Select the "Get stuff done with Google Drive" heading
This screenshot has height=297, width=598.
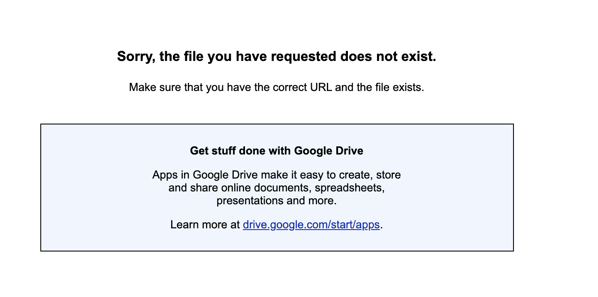tap(277, 151)
